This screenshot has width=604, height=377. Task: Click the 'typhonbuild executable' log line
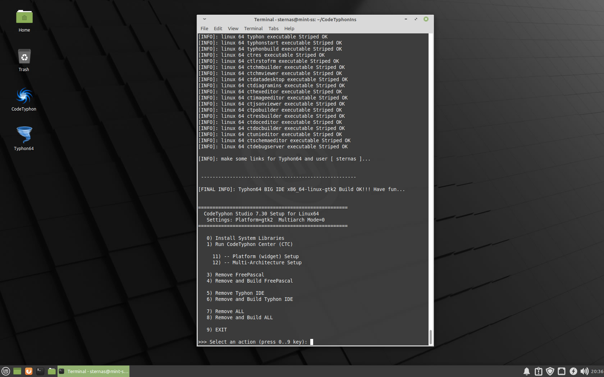[x=270, y=49]
